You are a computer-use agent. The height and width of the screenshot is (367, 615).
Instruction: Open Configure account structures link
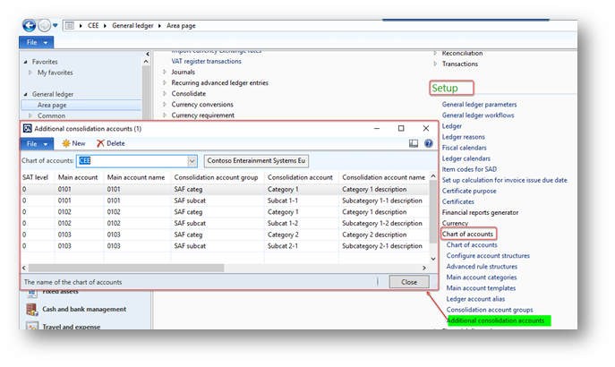(488, 256)
